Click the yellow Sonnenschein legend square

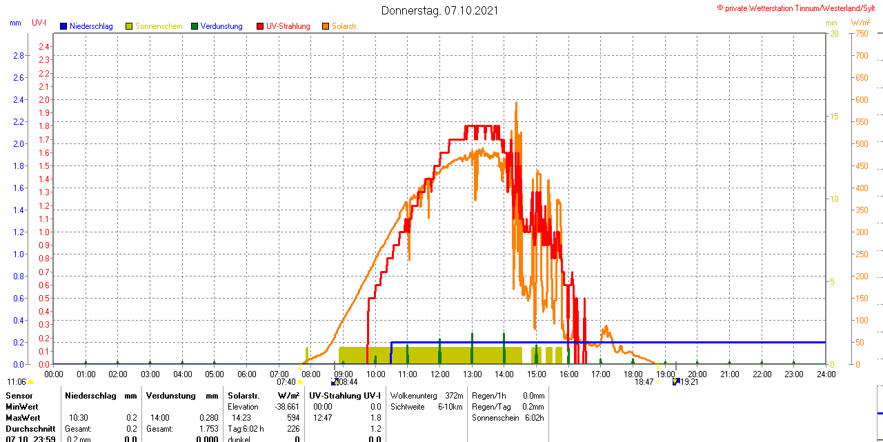(129, 26)
